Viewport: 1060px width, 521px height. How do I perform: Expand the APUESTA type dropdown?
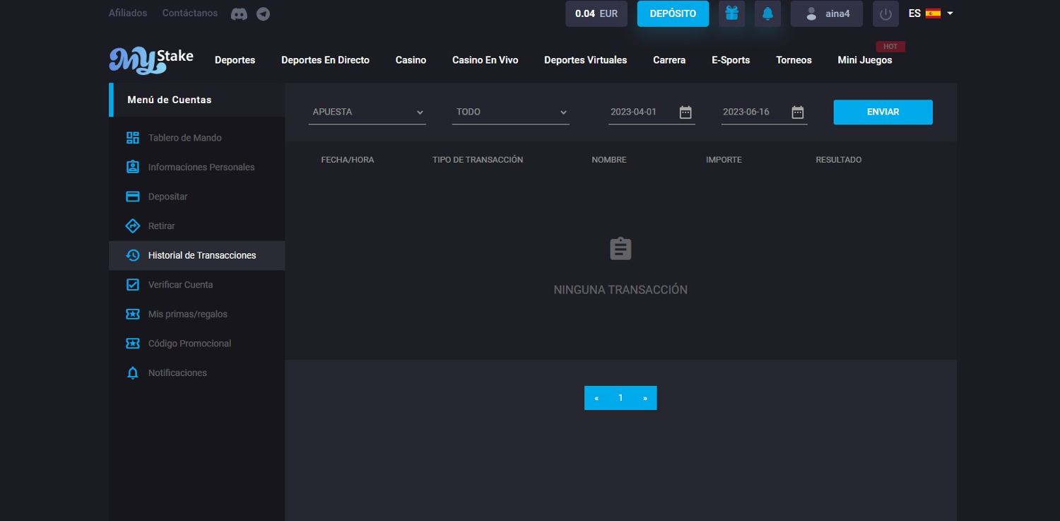pyautogui.click(x=367, y=112)
